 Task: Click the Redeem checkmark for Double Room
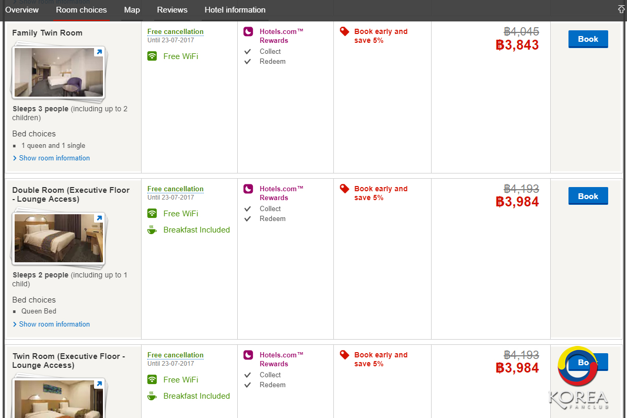click(x=248, y=219)
